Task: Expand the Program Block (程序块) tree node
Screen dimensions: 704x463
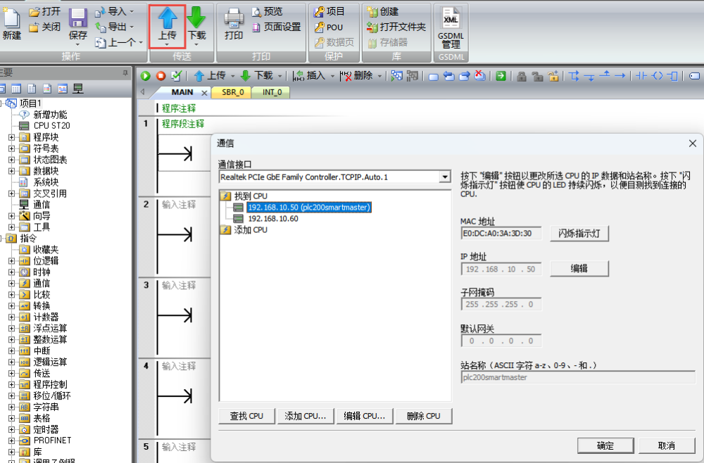Action: coord(11,137)
